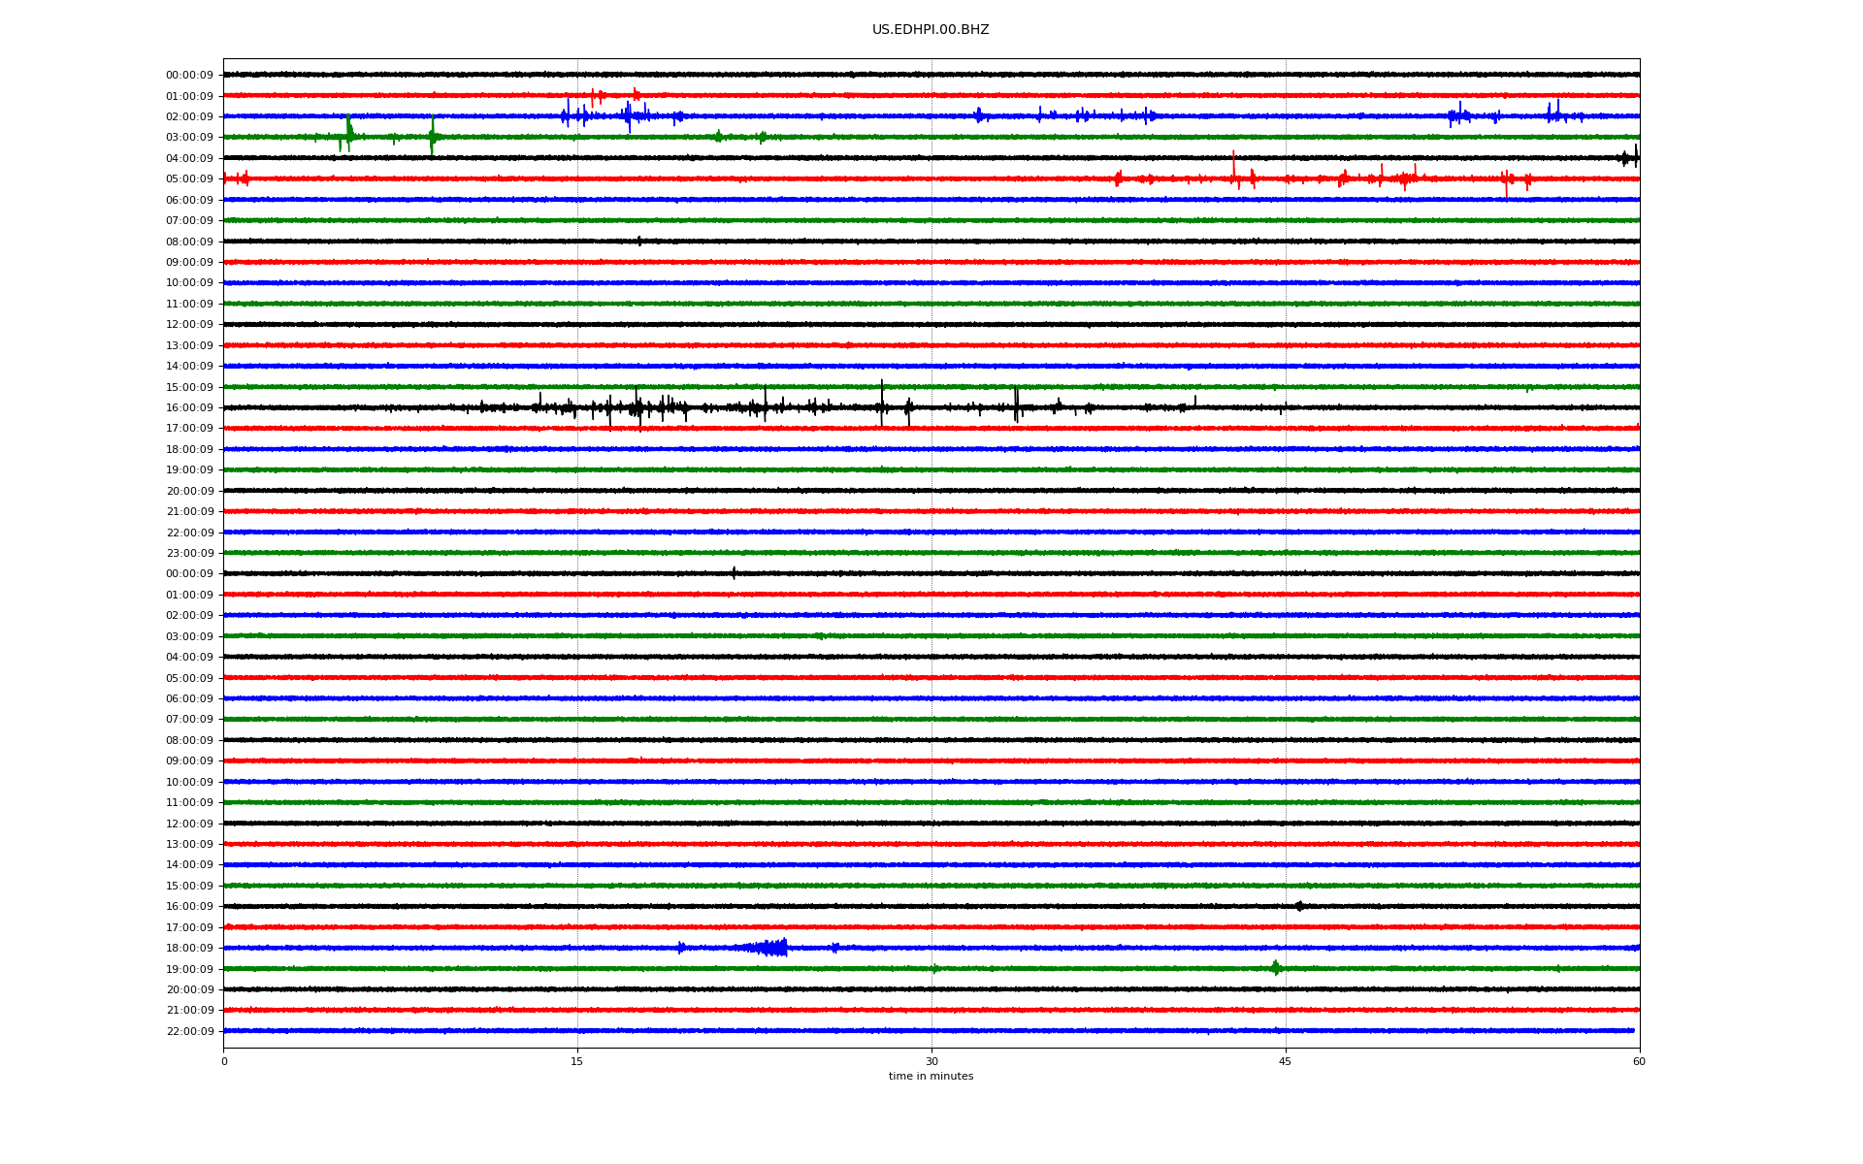
Task: Click the topmost 00:00:09 time label
Action: coord(189,75)
